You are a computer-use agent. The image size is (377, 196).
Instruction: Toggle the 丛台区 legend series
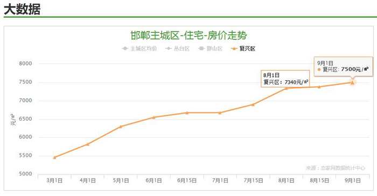[177, 48]
